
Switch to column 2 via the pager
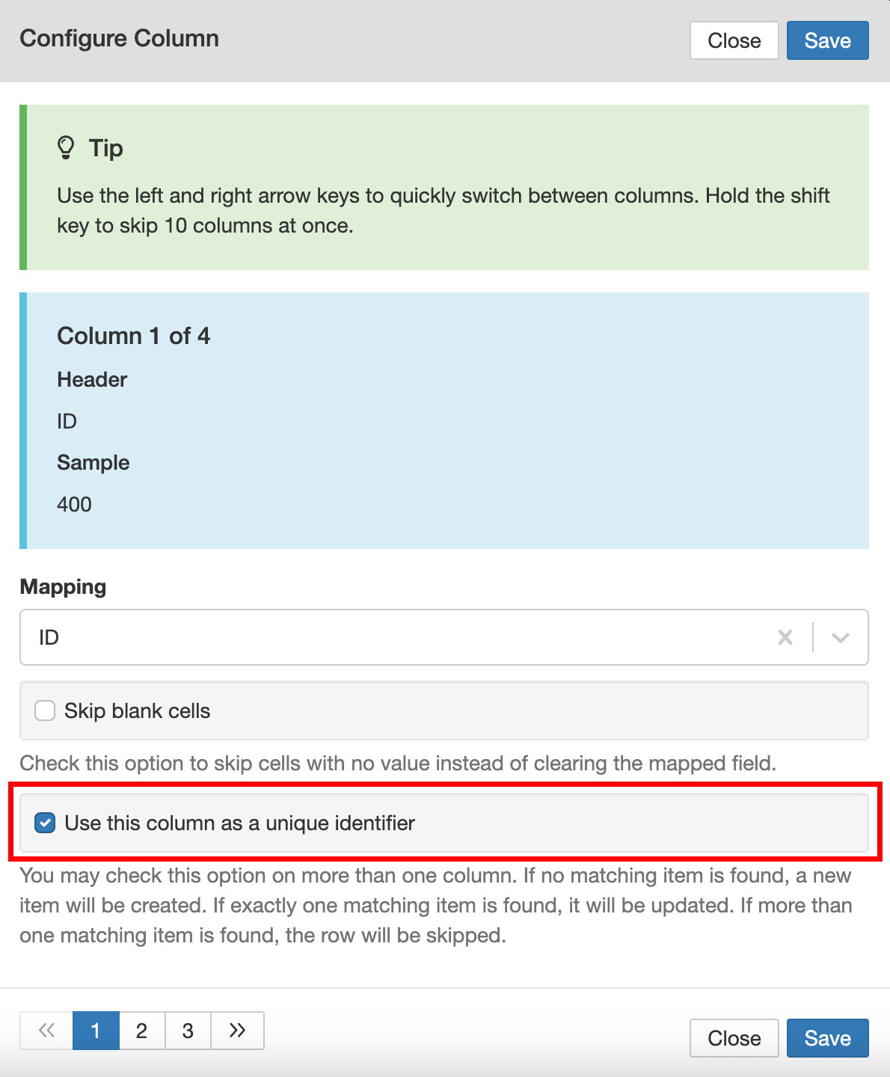click(142, 1031)
